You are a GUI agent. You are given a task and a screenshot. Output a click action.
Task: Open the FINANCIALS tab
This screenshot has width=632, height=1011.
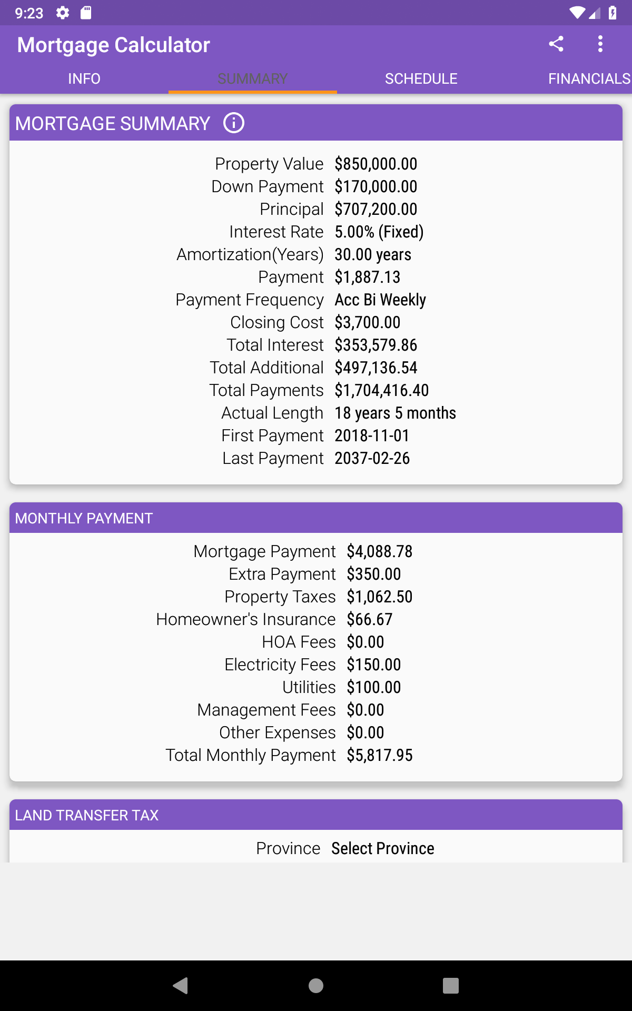pos(589,79)
